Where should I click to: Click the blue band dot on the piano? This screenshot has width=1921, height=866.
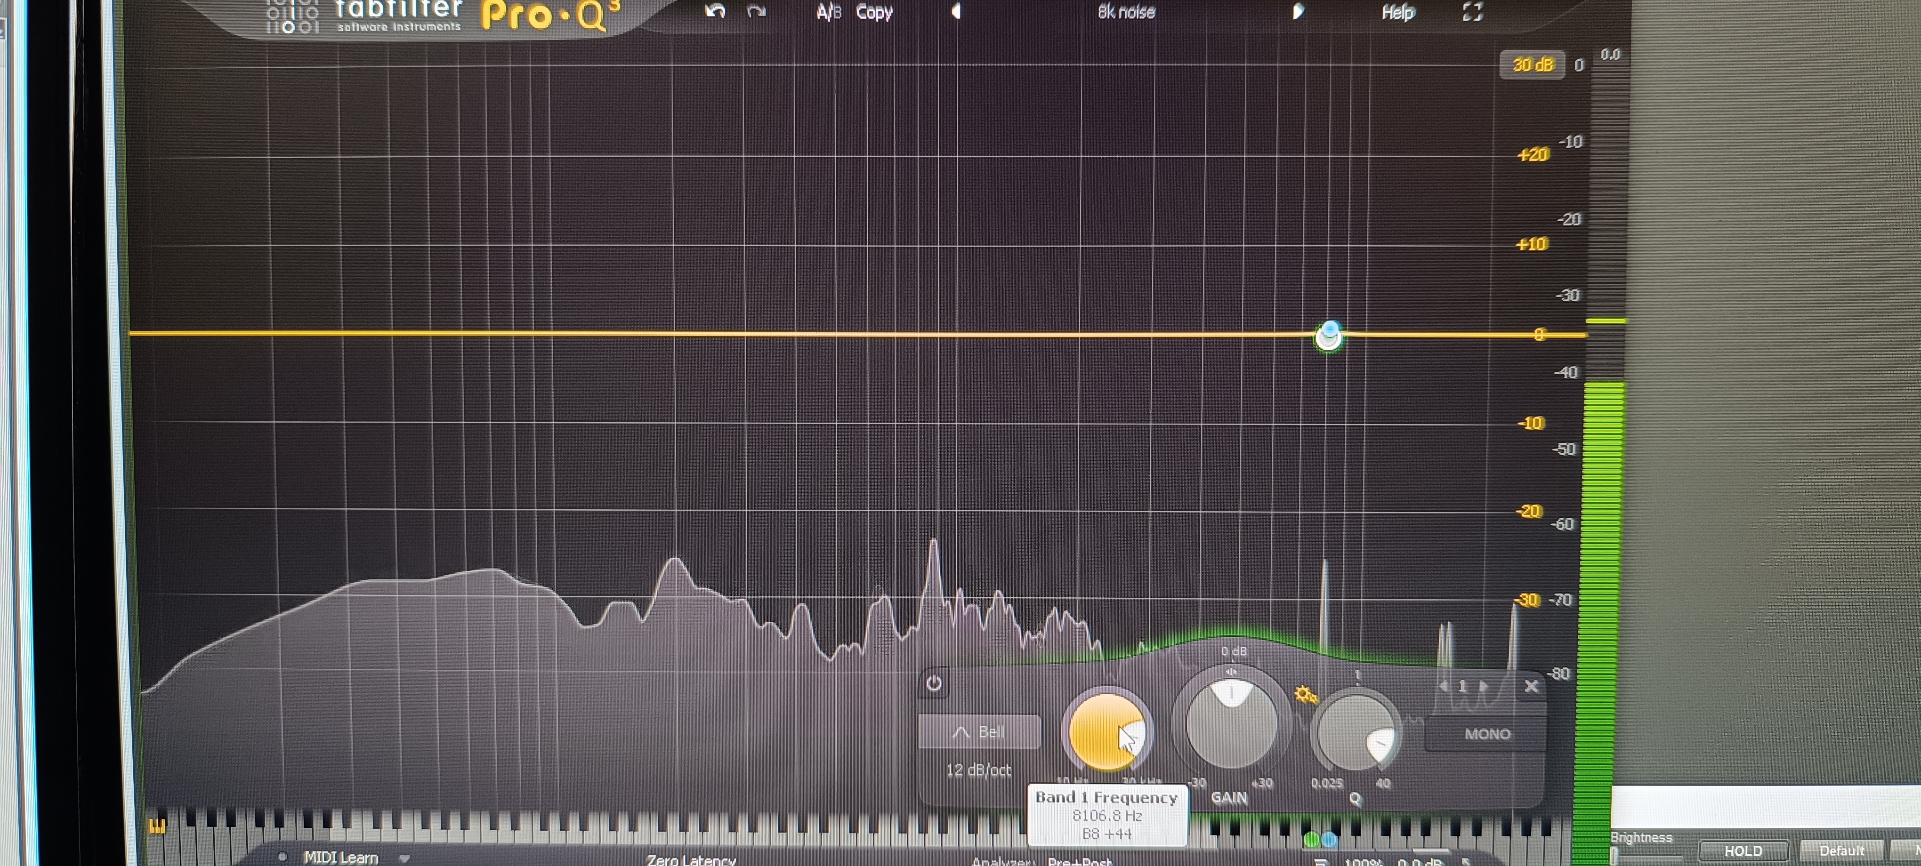(1329, 840)
